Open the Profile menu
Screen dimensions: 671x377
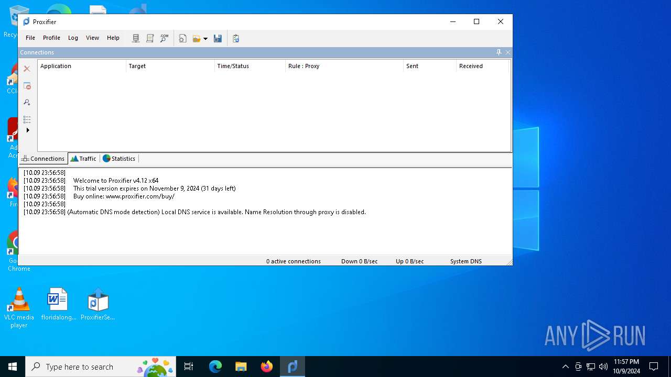click(51, 38)
